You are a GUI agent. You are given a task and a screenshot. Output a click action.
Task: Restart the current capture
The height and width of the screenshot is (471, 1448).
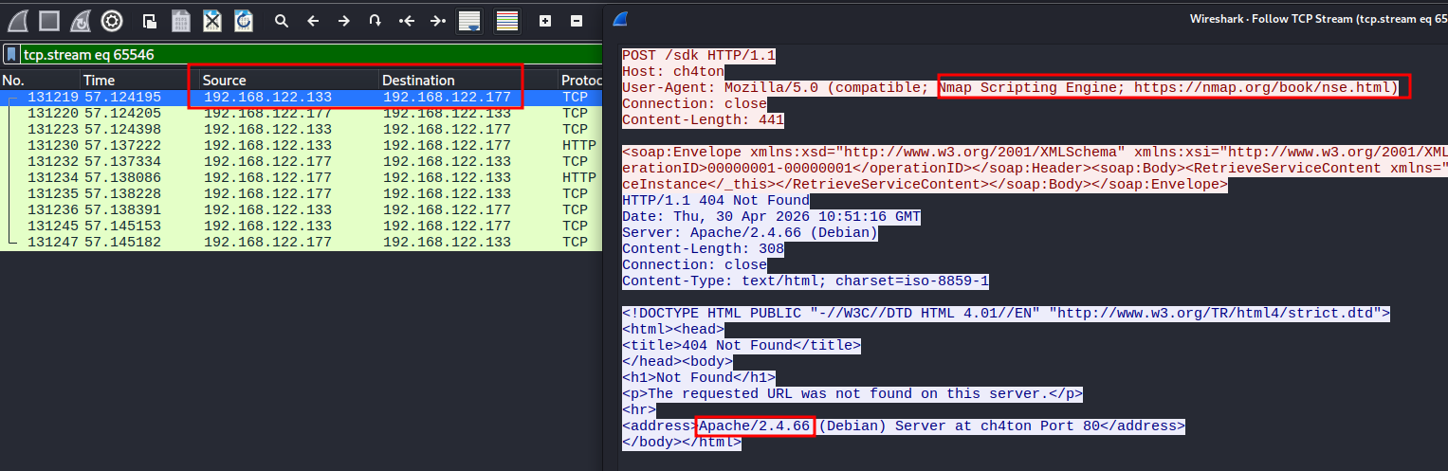coord(81,20)
